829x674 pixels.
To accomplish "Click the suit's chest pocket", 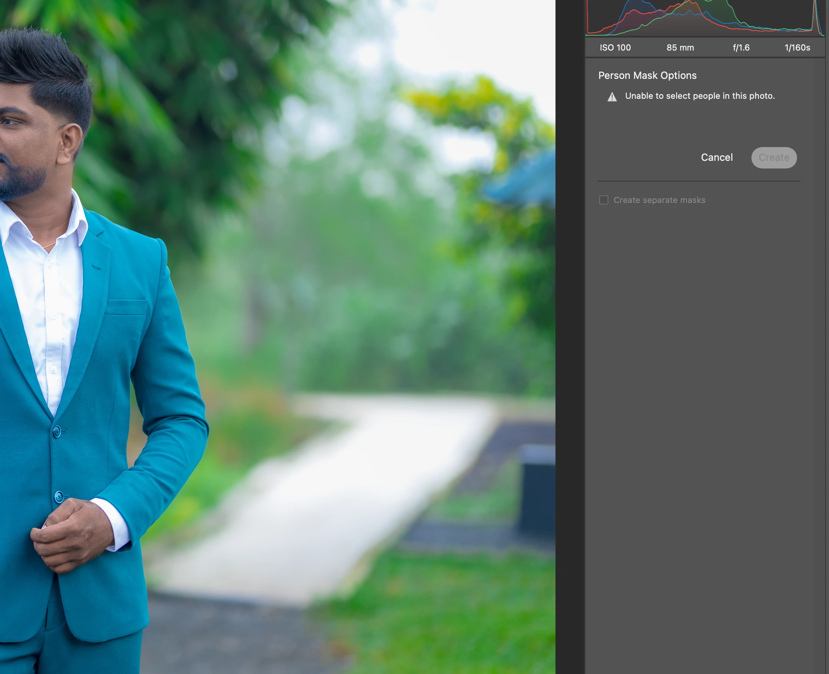I will [126, 307].
